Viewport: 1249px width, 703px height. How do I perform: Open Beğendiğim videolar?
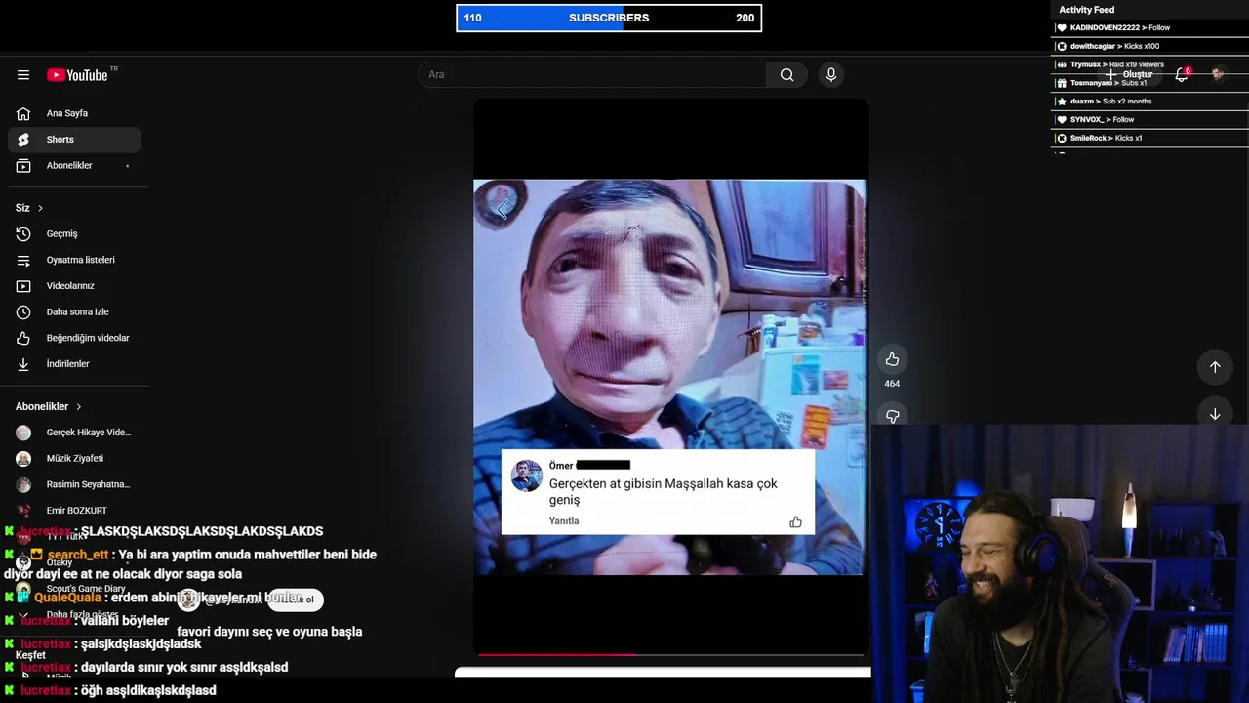point(74,338)
